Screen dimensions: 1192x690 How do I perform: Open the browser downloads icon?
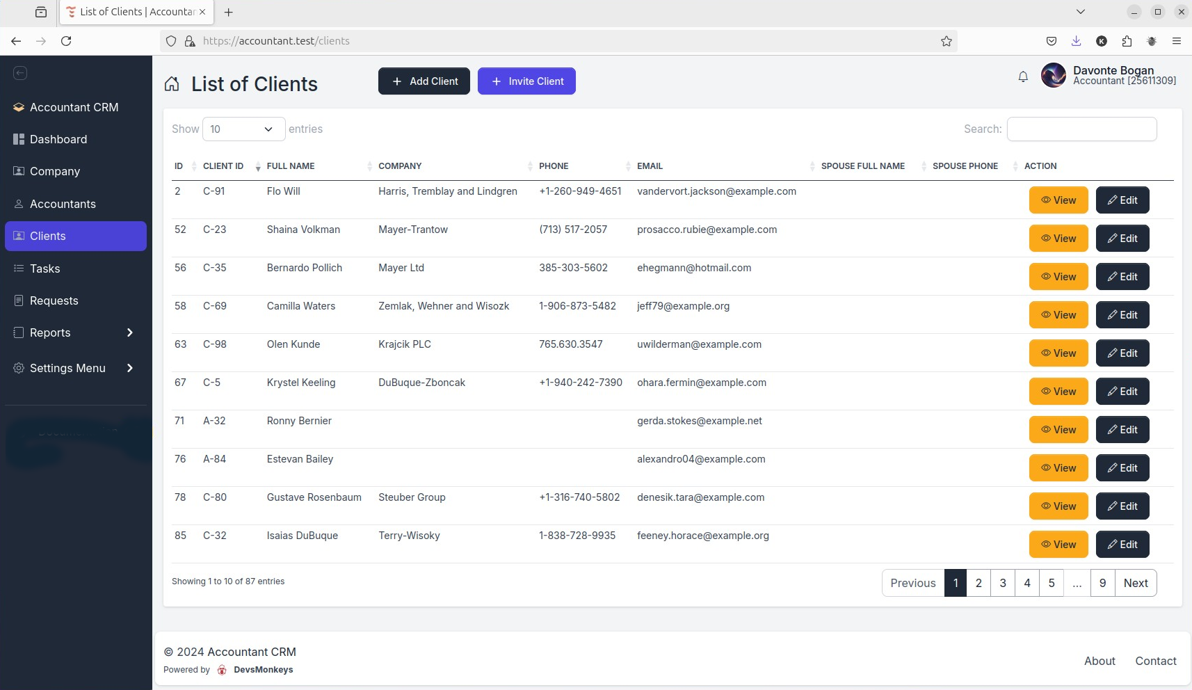(1077, 41)
